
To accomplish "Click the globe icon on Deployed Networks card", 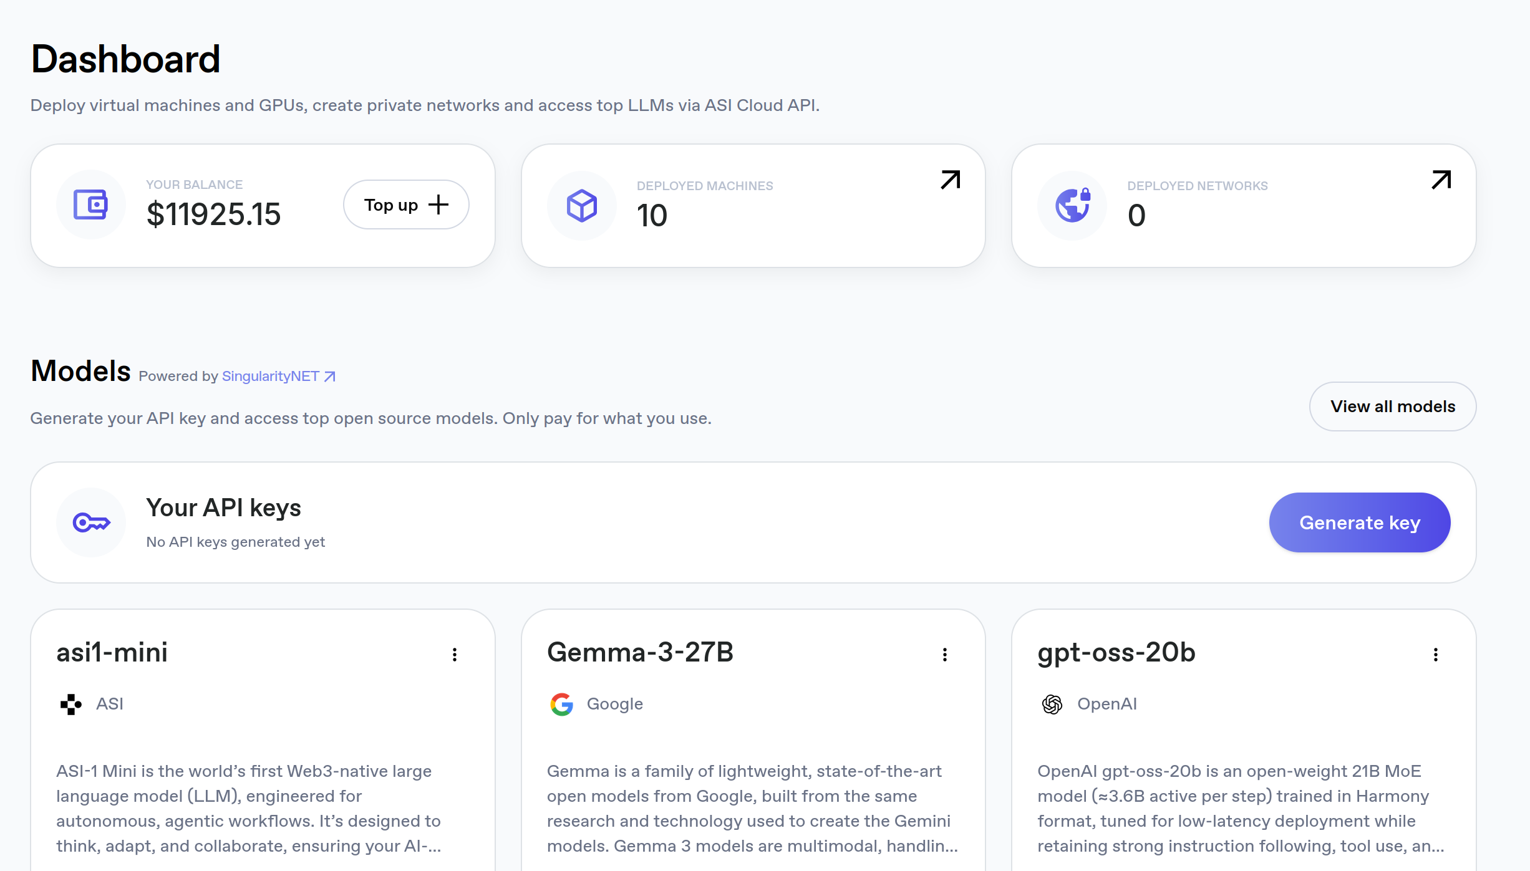I will pyautogui.click(x=1072, y=205).
